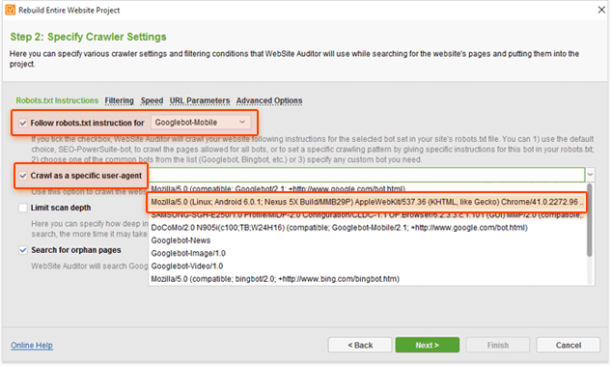
Task: Switch to the Filtering tab
Action: click(119, 100)
